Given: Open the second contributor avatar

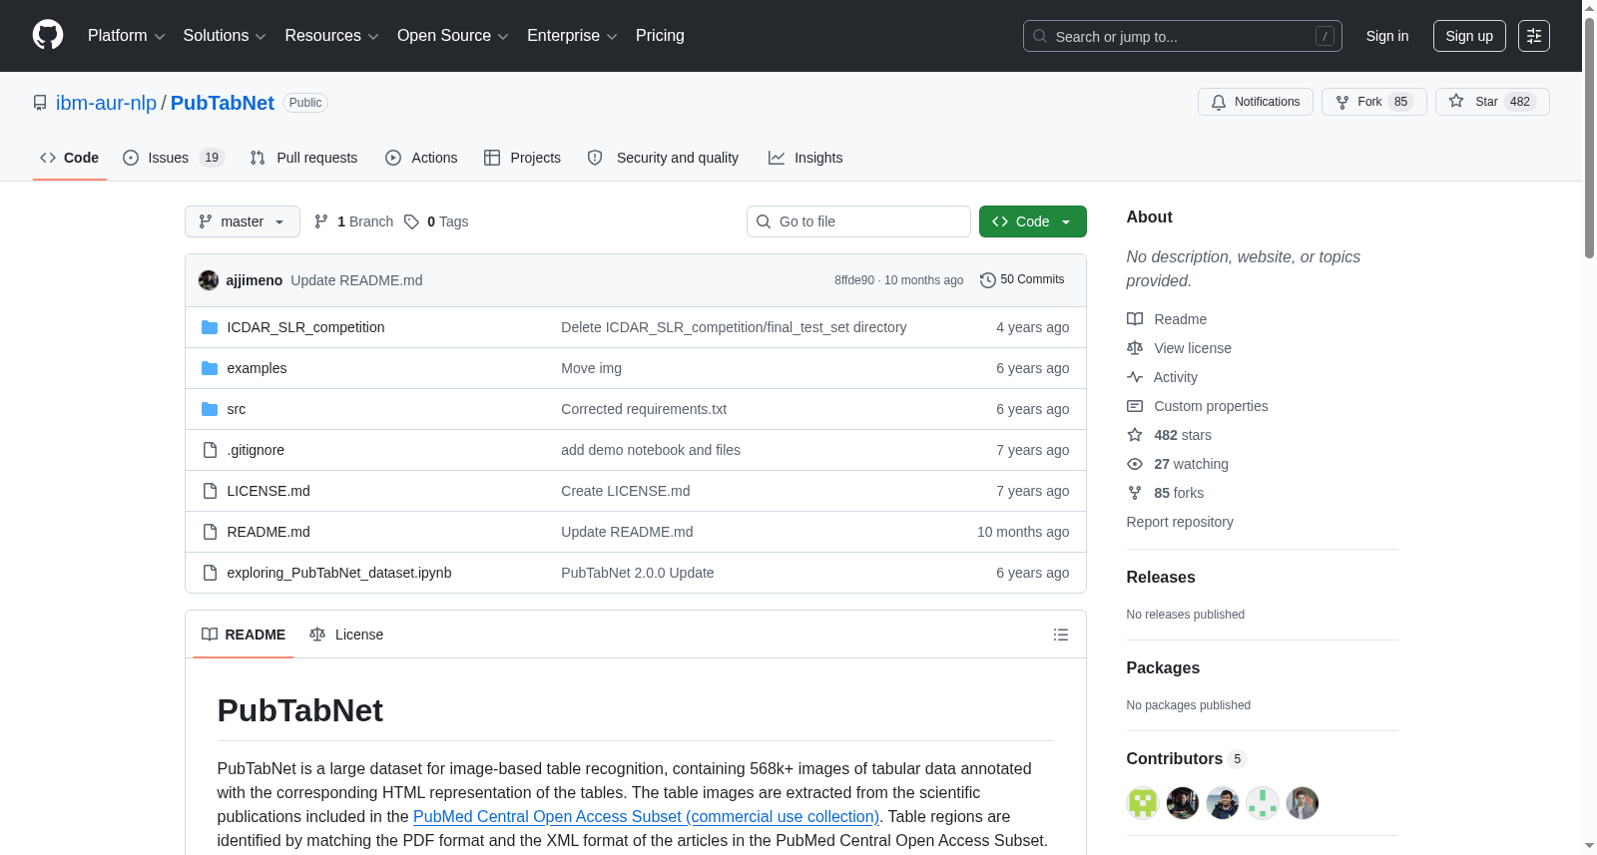Looking at the screenshot, I should point(1183,803).
